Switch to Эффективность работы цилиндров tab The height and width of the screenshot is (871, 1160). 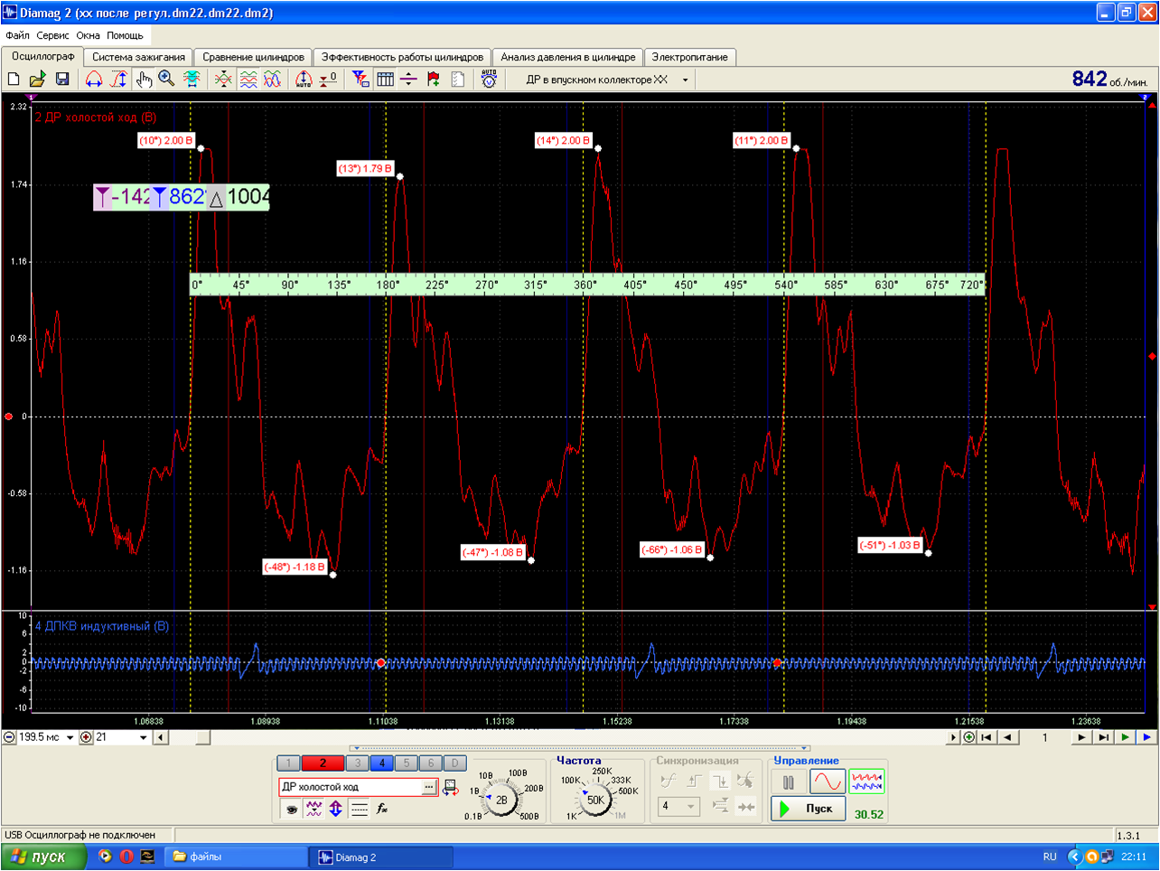click(402, 57)
